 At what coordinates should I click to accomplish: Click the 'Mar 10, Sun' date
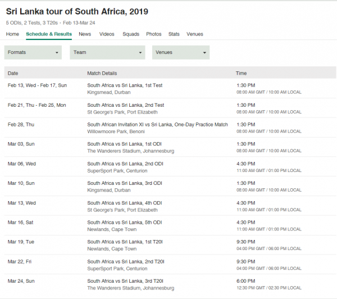(21, 183)
